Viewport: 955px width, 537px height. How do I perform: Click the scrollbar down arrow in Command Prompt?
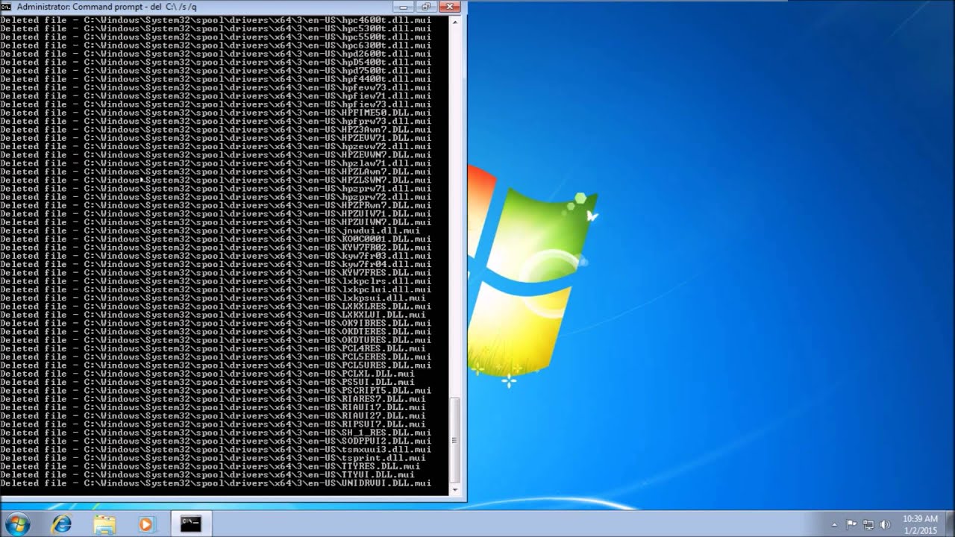tap(454, 489)
